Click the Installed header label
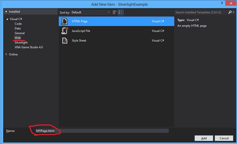Screen dimensions: 237x144 click(x=14, y=11)
